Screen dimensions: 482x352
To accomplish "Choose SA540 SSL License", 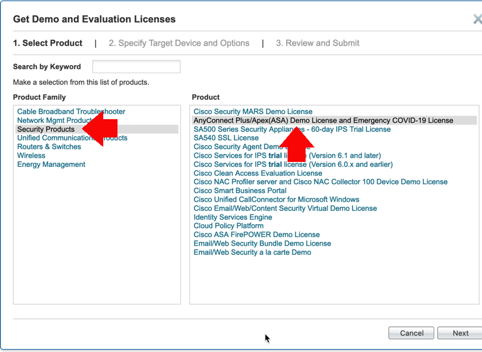I will tap(226, 137).
